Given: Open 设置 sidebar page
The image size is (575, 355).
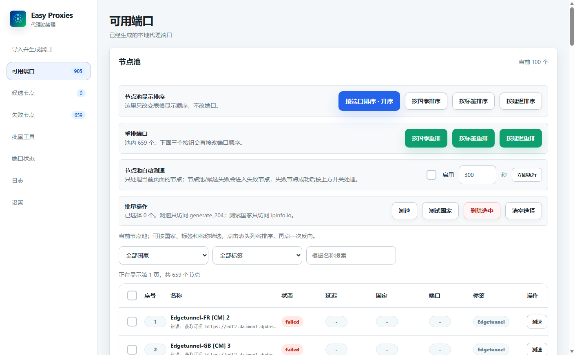Looking at the screenshot, I should click(x=49, y=203).
